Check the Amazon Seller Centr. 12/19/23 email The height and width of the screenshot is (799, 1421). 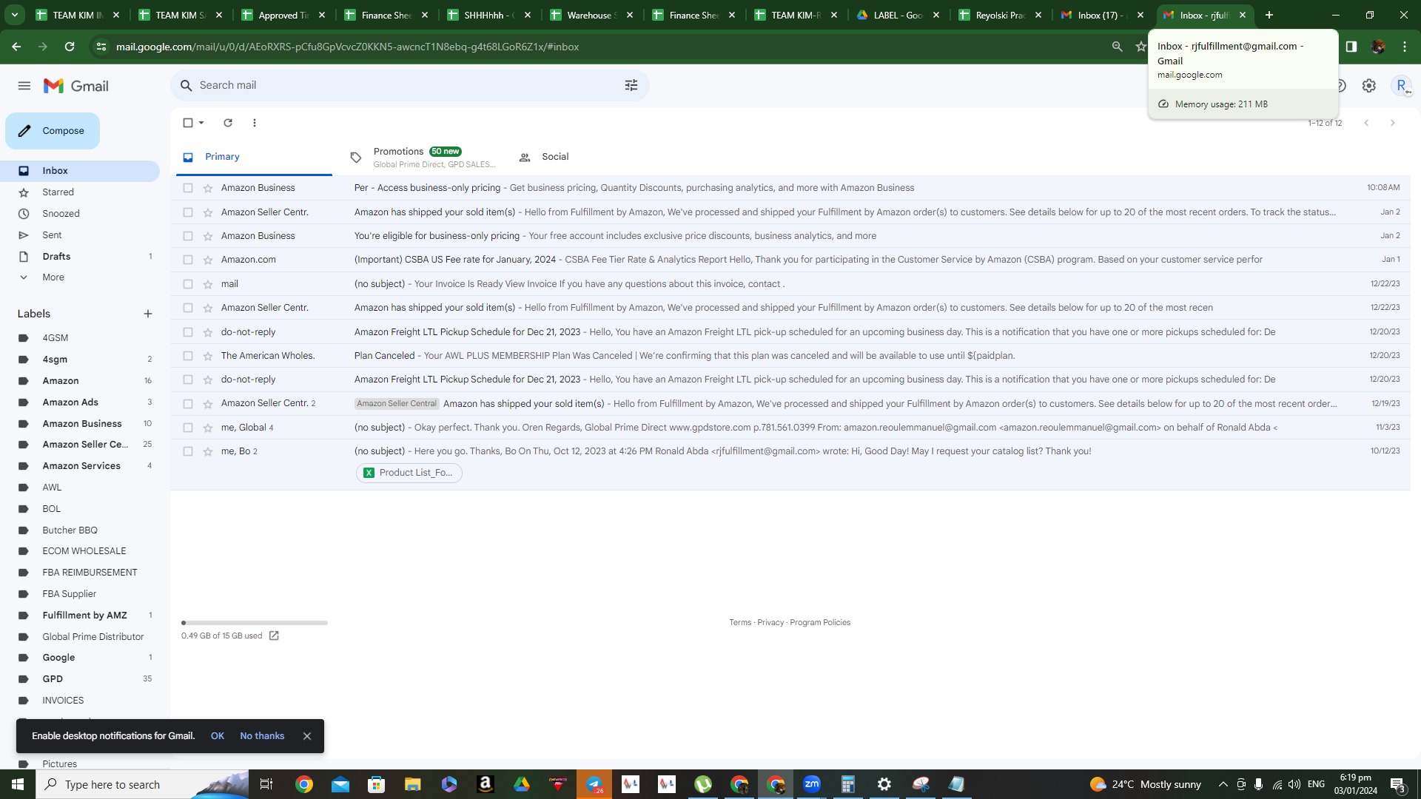tap(188, 404)
